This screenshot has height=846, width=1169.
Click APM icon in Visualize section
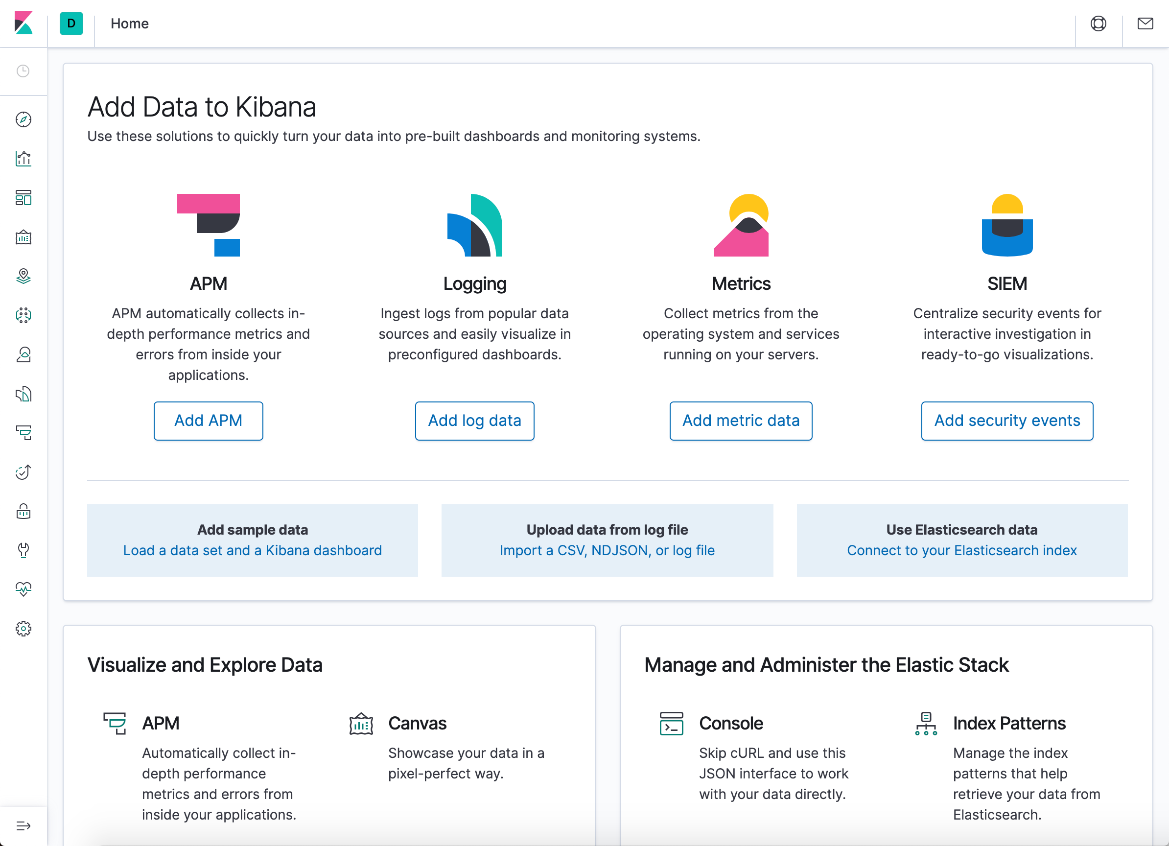click(x=115, y=723)
